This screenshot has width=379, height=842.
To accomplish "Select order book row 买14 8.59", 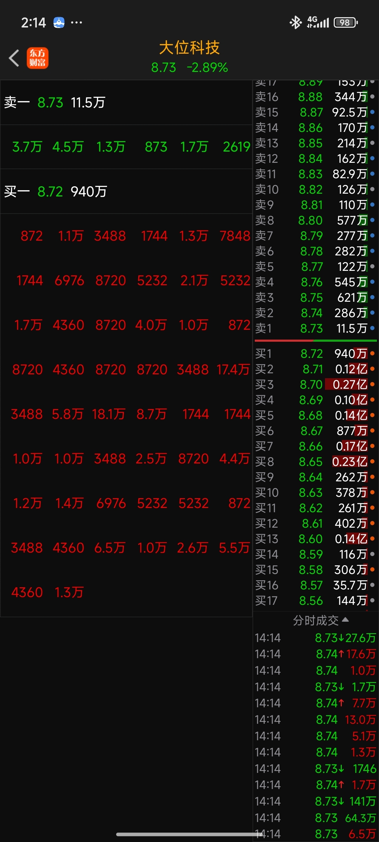I will [x=315, y=554].
